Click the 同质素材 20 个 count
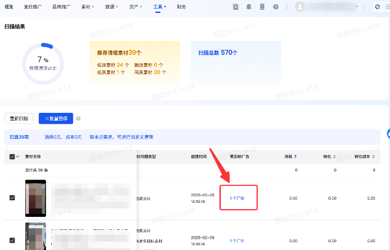Screen dimensions: 390x250 point(150,72)
